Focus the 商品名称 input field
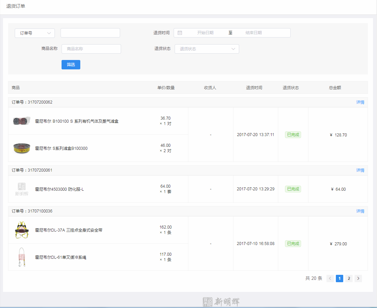The width and height of the screenshot is (377, 308). (91, 49)
